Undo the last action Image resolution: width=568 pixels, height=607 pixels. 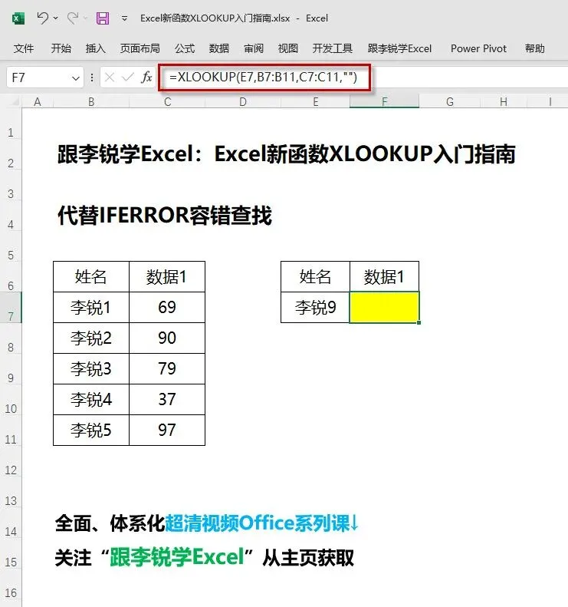(42, 18)
